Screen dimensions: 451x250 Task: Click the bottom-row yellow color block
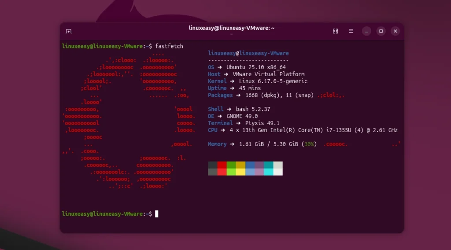coord(240,172)
